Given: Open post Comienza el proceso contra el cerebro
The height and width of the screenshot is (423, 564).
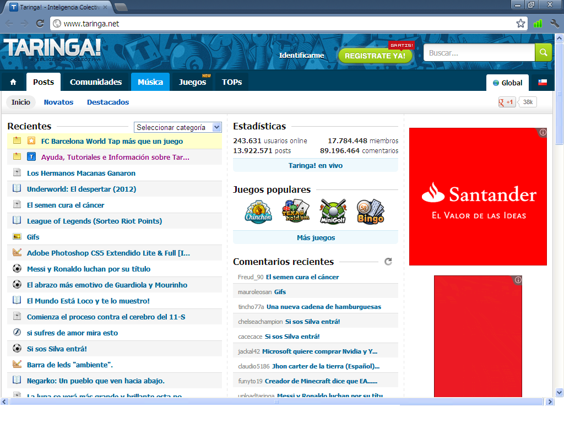Looking at the screenshot, I should [x=106, y=317].
